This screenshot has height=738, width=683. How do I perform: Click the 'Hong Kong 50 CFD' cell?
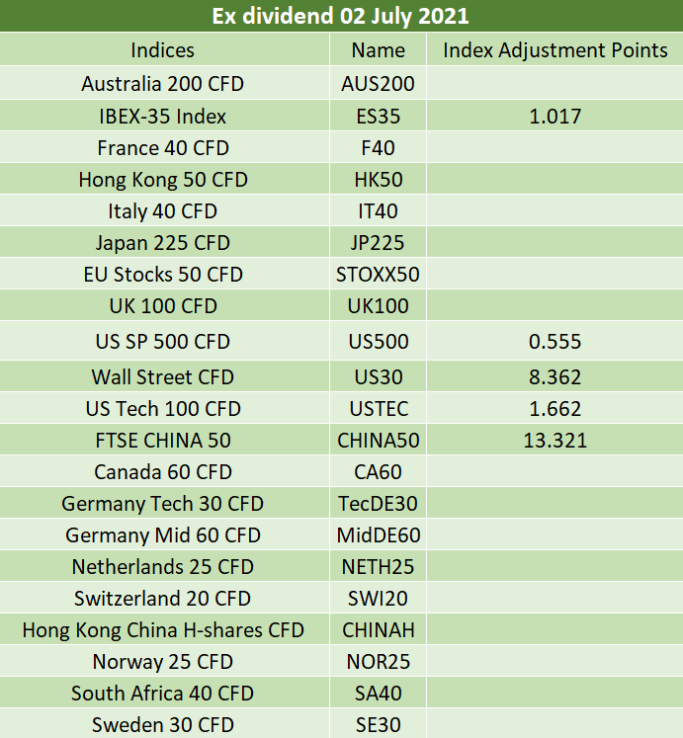click(163, 180)
